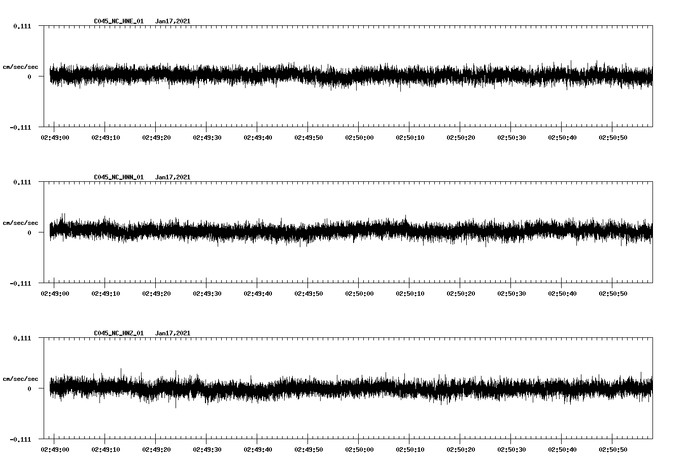Click the Jan17,2021 date on bottom plot
Screen dimensions: 689x468
(173, 333)
